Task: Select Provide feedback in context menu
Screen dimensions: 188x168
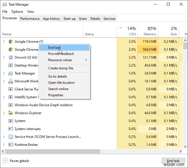Action: click(64, 54)
